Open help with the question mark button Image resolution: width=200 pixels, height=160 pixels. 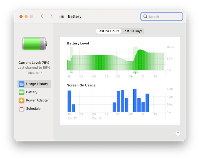click(178, 133)
